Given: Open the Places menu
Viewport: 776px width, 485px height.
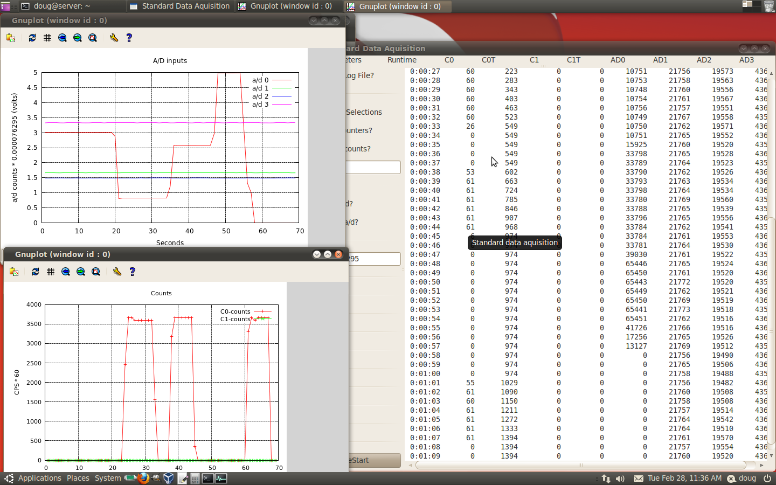Looking at the screenshot, I should (x=78, y=478).
